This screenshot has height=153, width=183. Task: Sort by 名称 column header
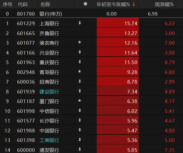pos(45,4)
